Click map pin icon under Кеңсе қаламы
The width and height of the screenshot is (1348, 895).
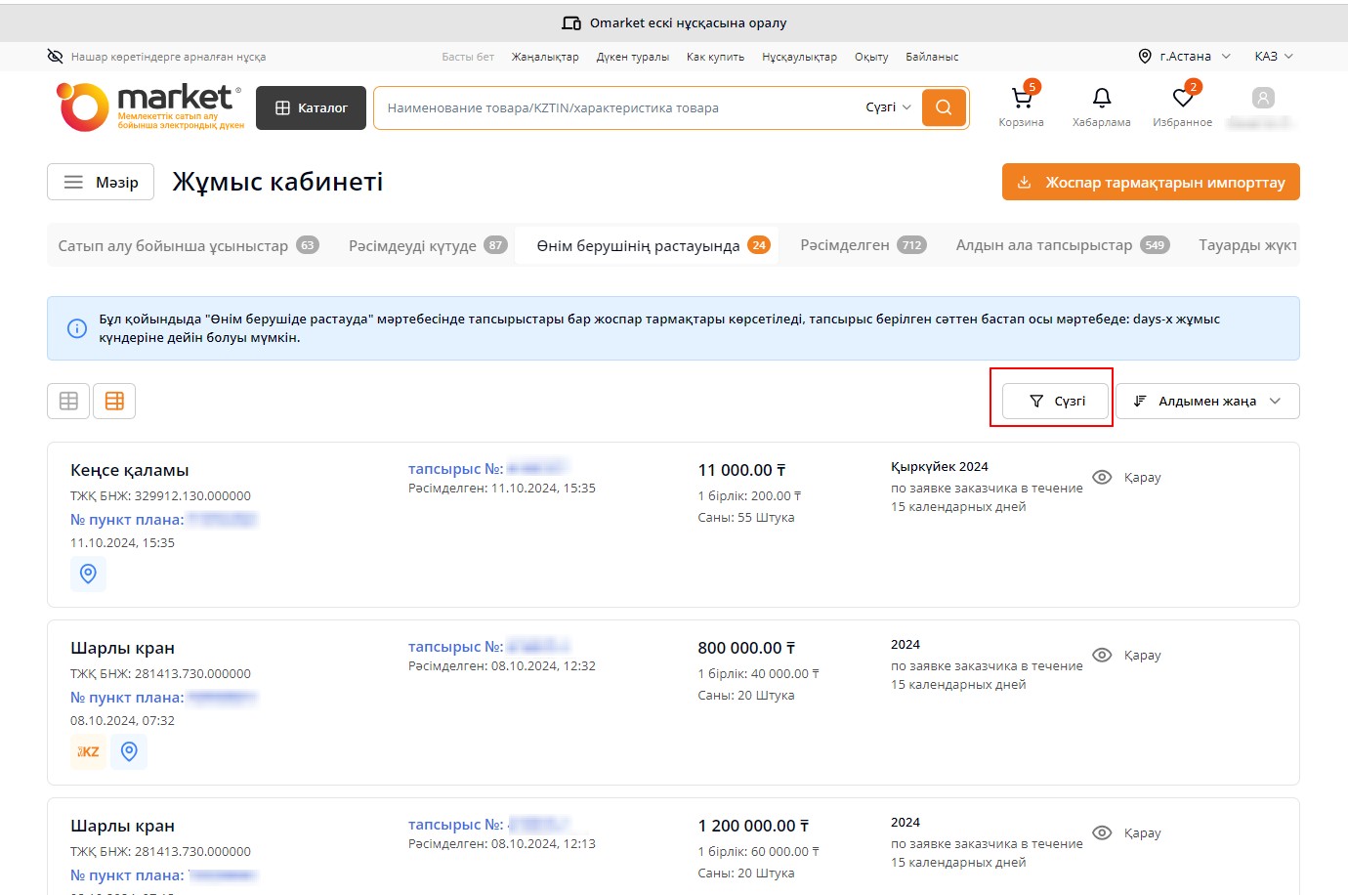(88, 574)
